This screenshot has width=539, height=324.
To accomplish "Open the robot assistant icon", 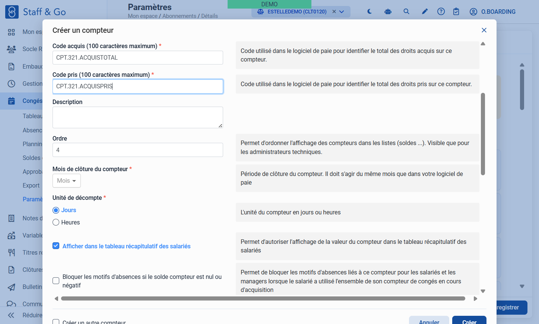I will point(388,12).
